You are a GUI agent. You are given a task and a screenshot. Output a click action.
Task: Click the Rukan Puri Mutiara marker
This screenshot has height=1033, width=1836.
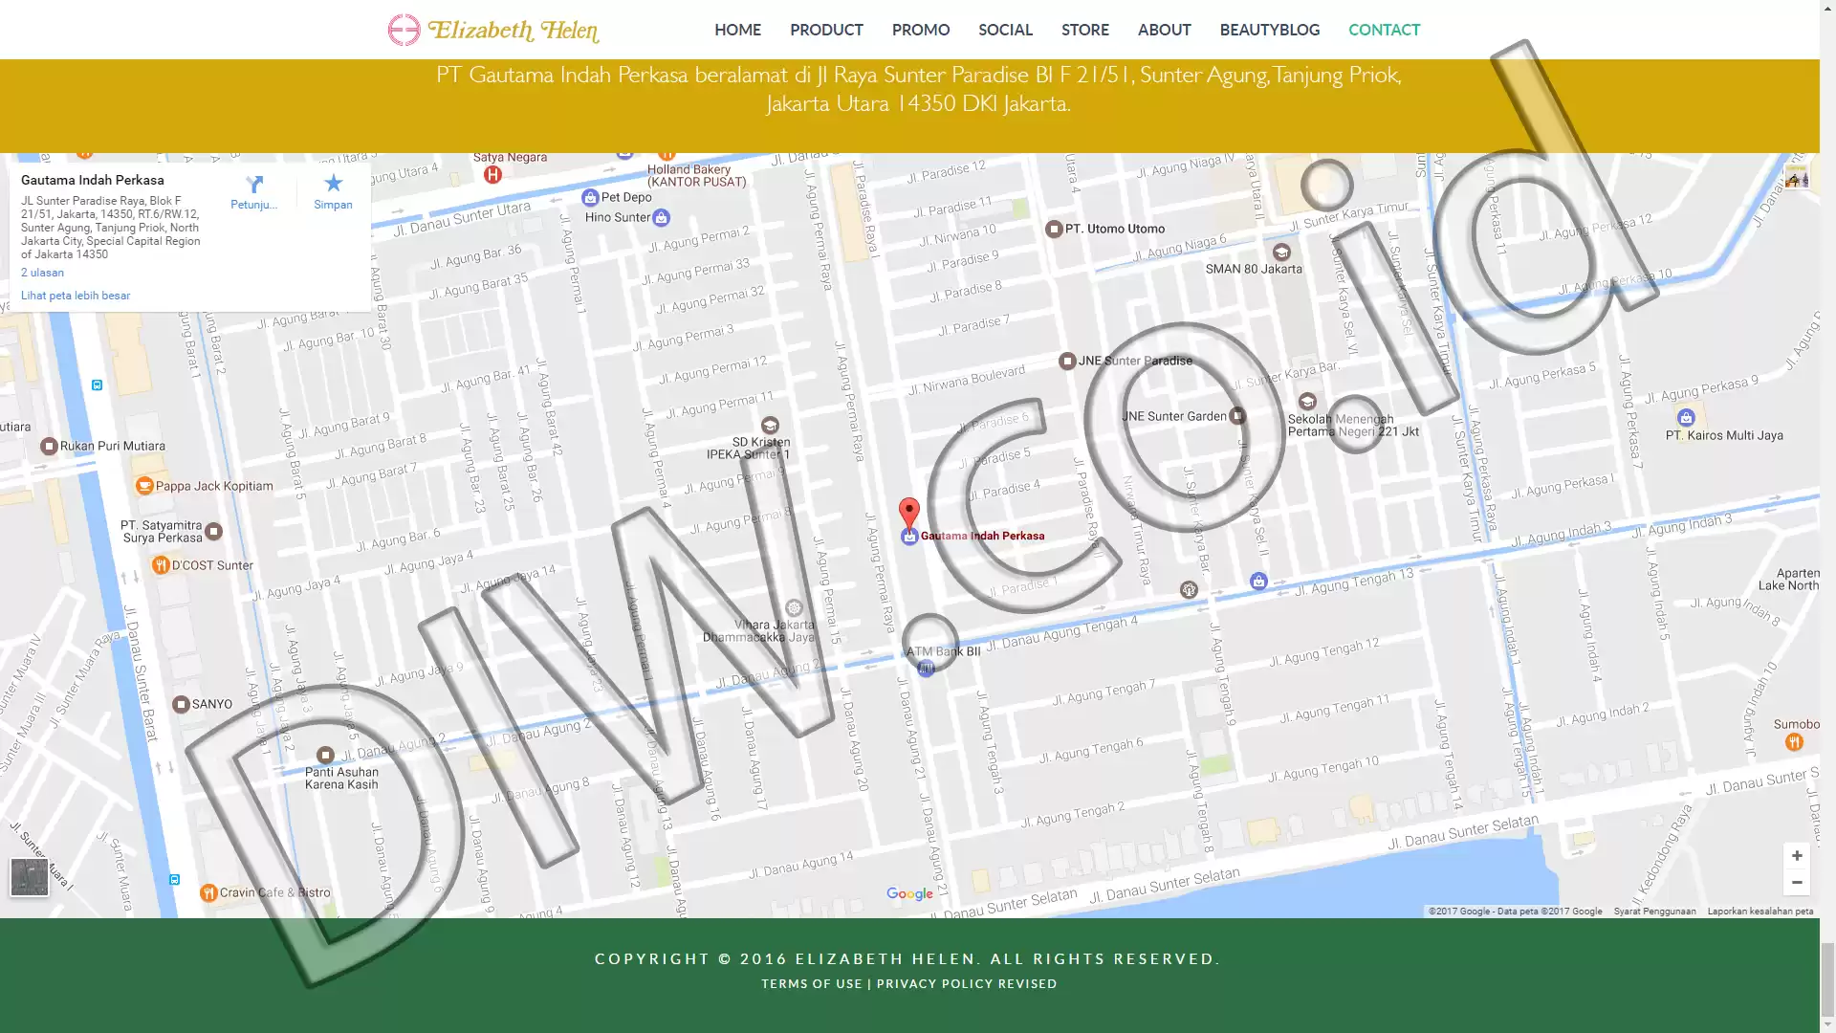(x=49, y=446)
